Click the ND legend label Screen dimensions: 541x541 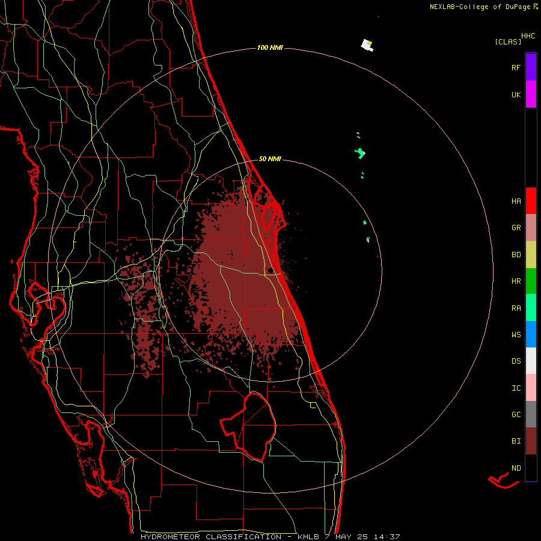516,468
